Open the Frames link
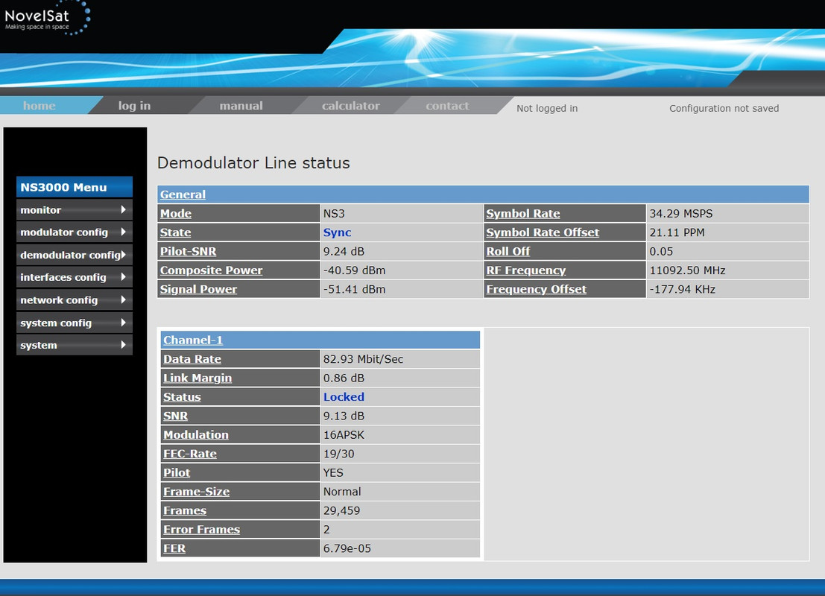This screenshot has height=596, width=825. (185, 510)
